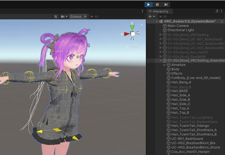This screenshot has height=155, width=225.
Task: Click the red X axis gizmo cone
Action: point(127,34)
